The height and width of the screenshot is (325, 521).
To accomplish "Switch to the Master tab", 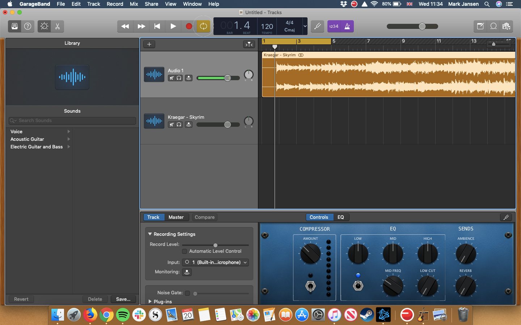I will 176,217.
